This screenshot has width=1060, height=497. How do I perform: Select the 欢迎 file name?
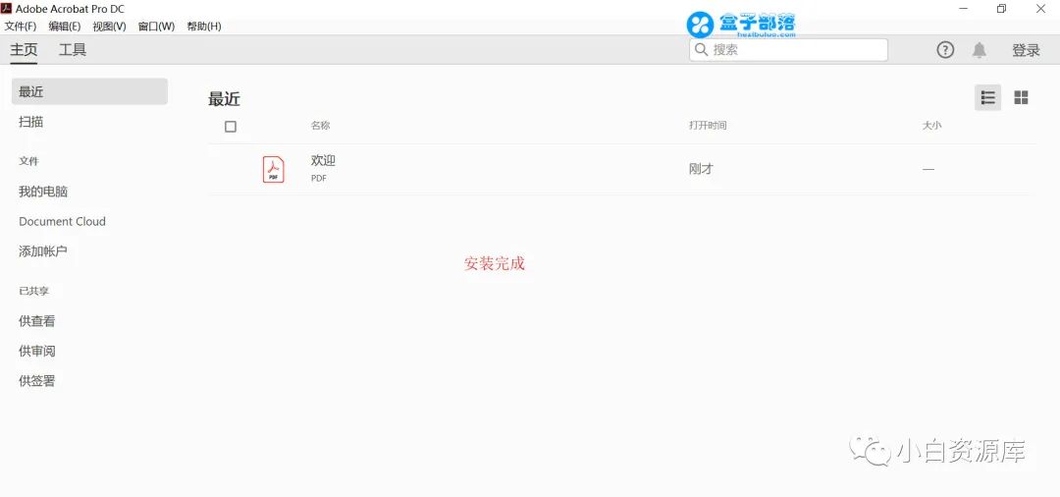coord(323,161)
